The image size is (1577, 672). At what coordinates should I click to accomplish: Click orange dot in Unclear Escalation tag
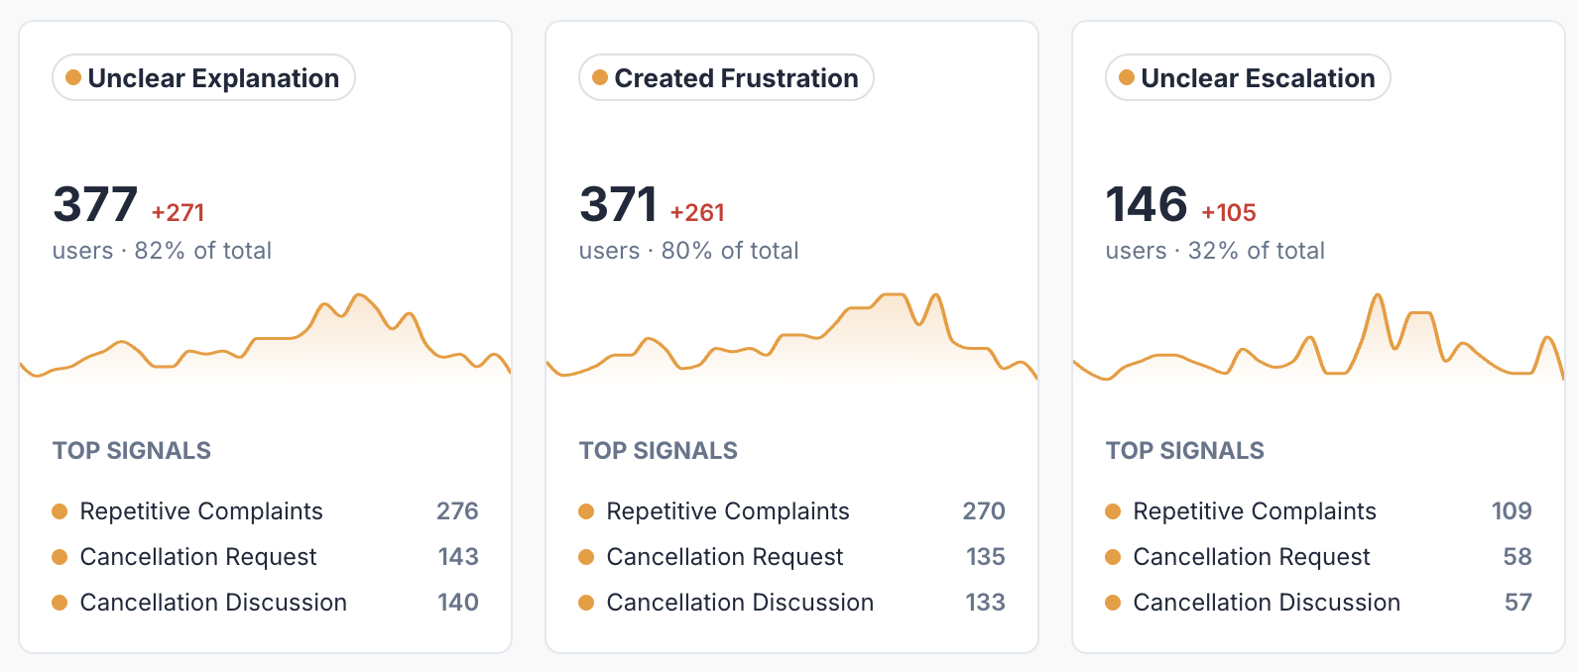[x=1127, y=77]
